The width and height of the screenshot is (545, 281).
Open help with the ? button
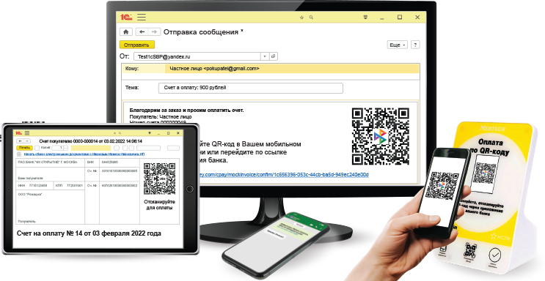415,45
